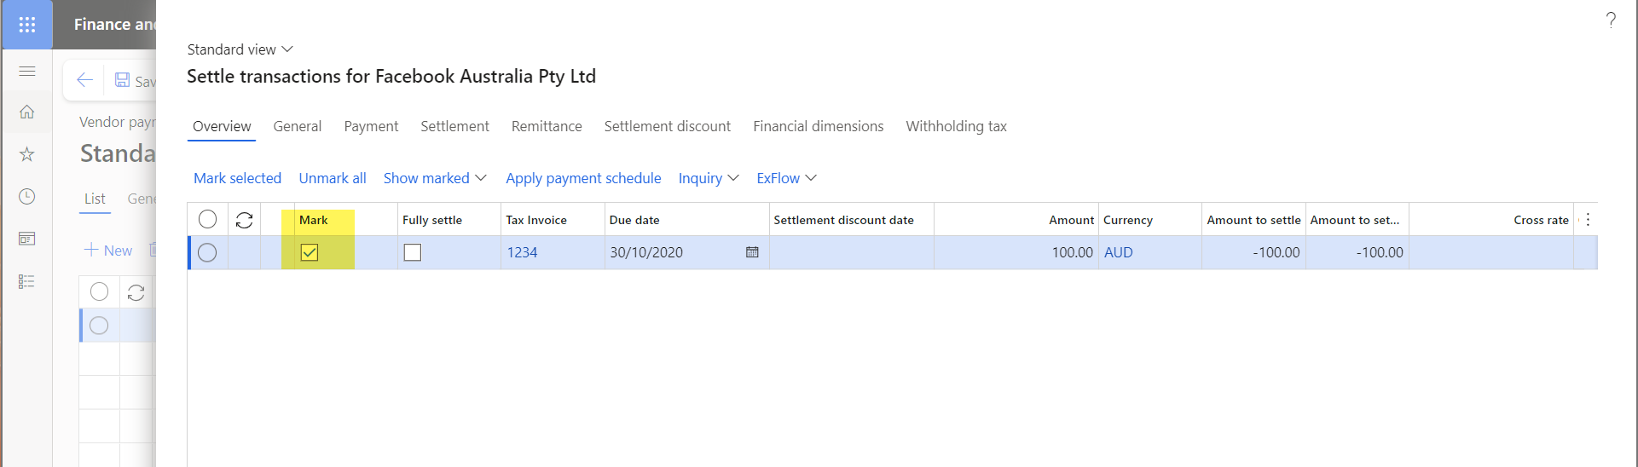This screenshot has height=467, width=1638.
Task: Open Tax Invoice 1234 link
Action: (x=522, y=252)
